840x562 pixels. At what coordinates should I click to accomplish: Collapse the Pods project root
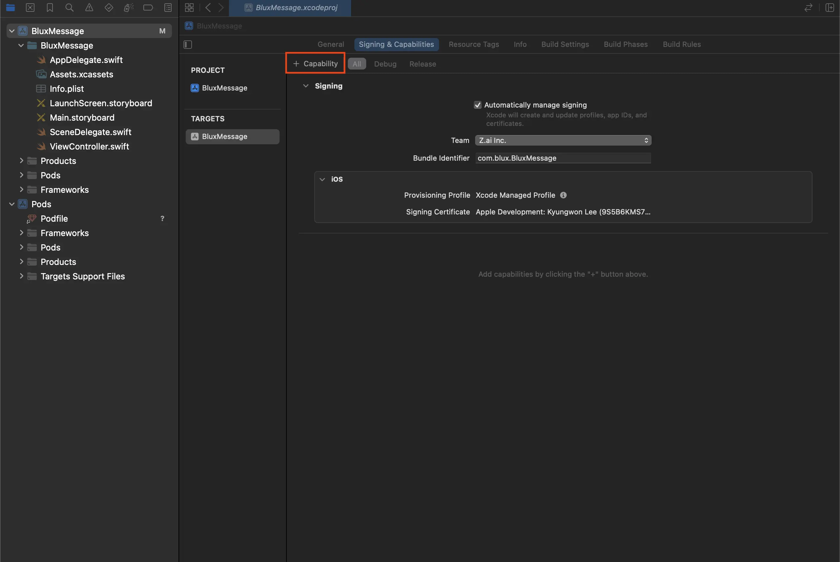pos(12,204)
